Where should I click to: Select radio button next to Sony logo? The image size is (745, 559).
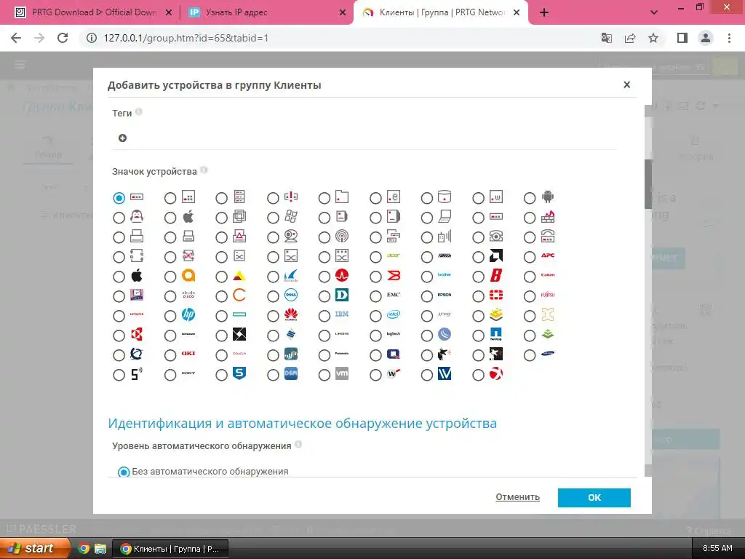click(x=170, y=375)
